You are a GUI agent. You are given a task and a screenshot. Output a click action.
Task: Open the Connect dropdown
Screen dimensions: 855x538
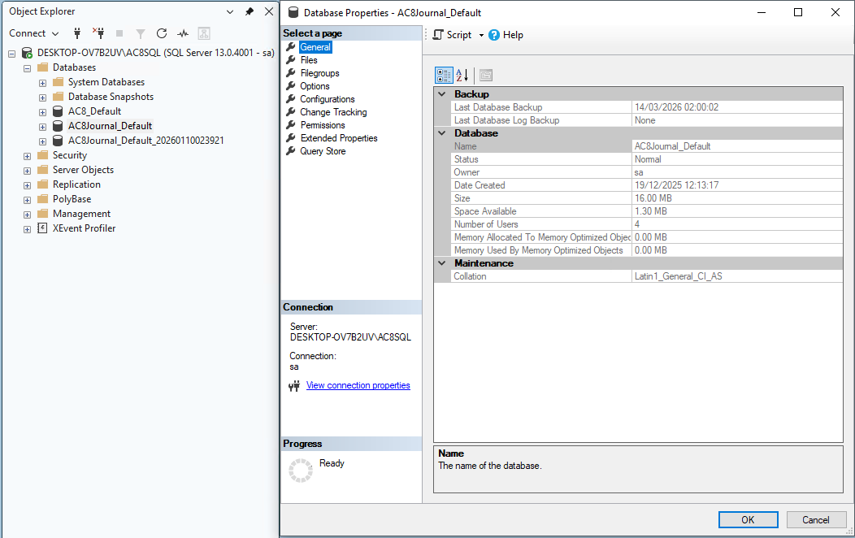click(x=34, y=33)
